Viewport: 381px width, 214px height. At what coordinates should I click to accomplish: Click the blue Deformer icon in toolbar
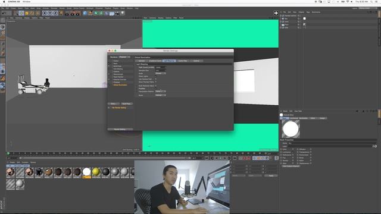[107, 13]
